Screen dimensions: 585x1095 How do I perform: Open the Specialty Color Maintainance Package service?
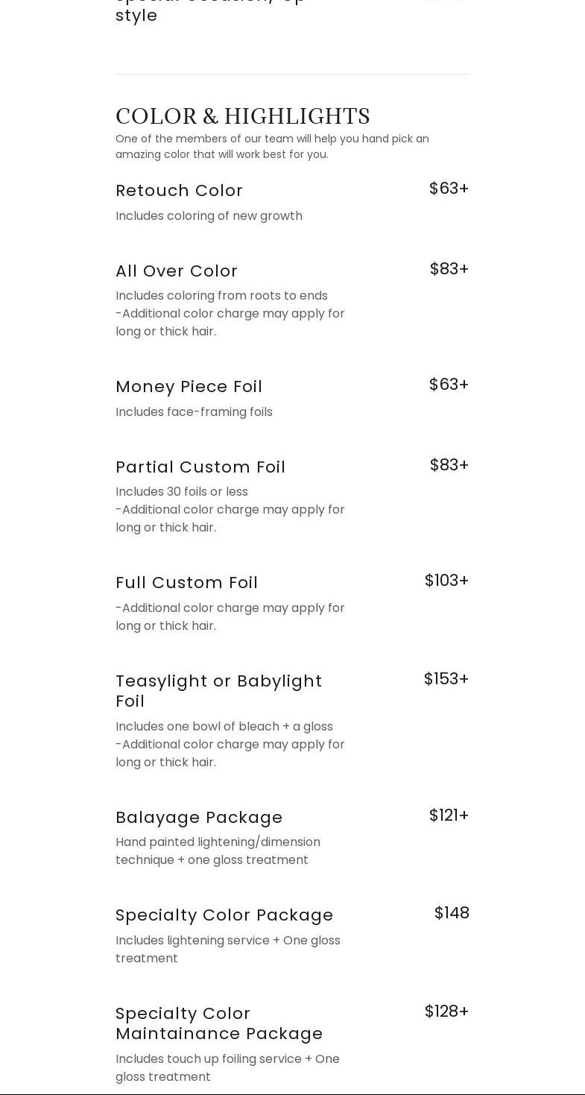point(219,1023)
